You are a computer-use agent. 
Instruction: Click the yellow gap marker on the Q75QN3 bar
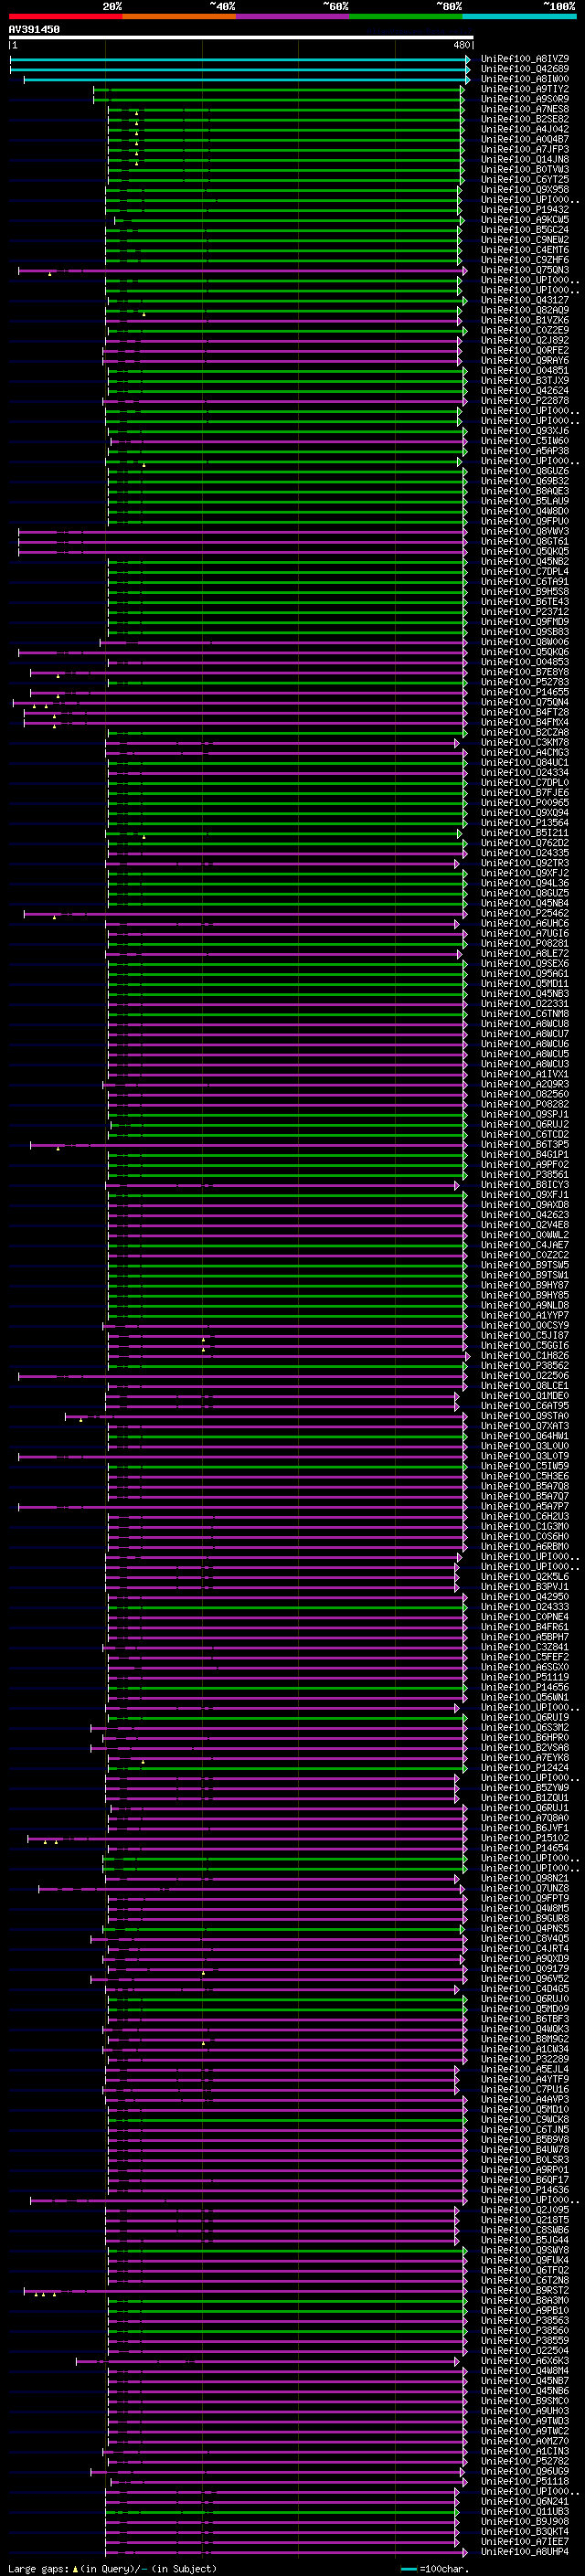tap(49, 274)
